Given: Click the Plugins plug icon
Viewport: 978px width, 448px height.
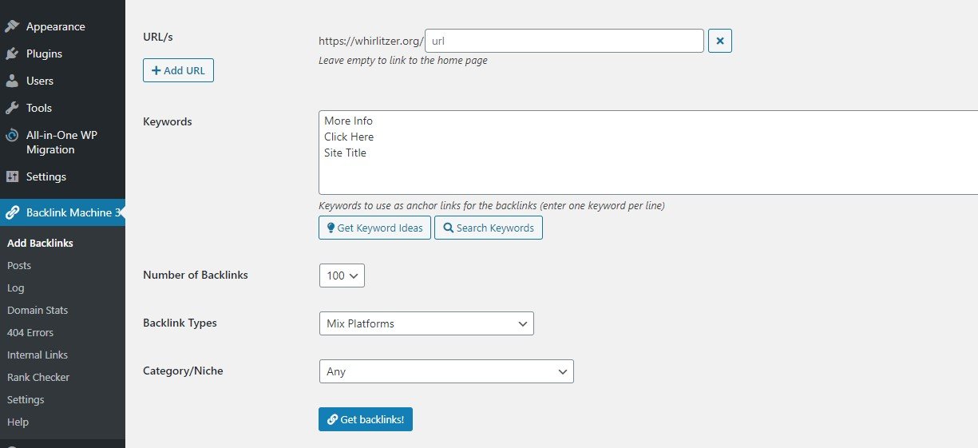Looking at the screenshot, I should click(12, 54).
